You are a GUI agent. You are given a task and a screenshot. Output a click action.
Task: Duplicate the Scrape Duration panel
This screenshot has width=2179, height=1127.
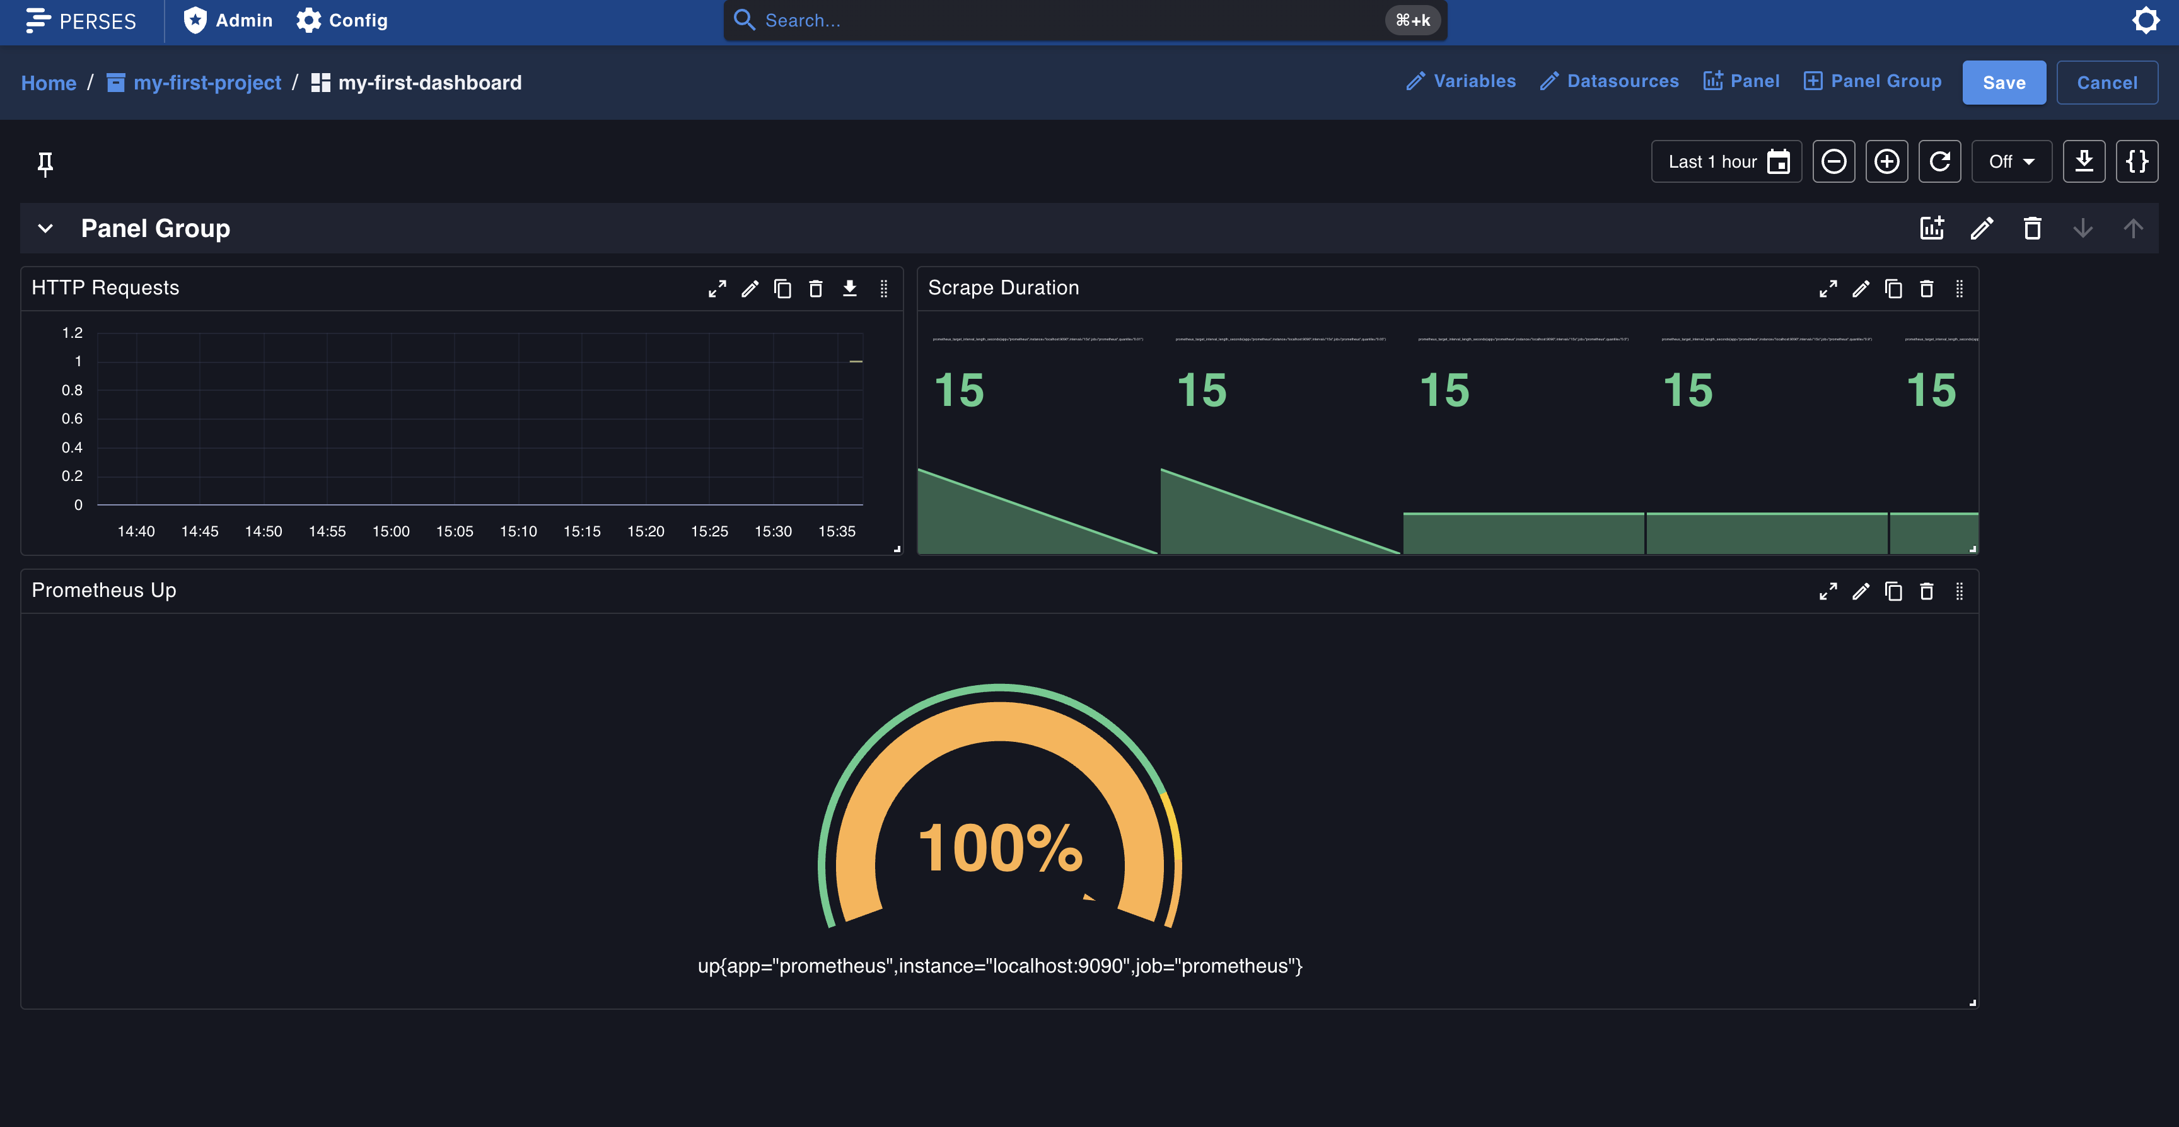click(1894, 289)
